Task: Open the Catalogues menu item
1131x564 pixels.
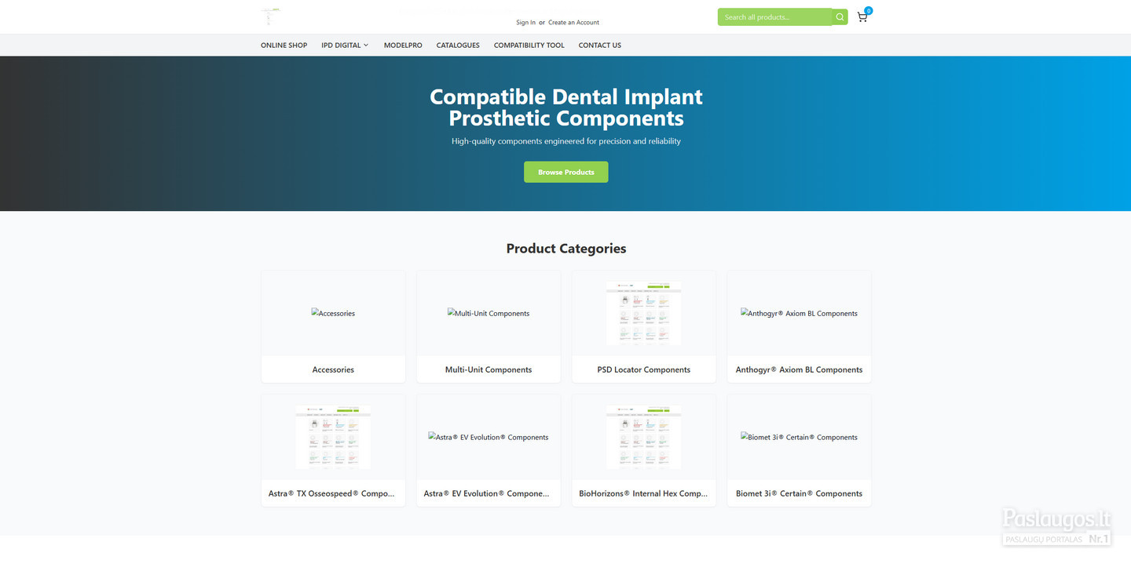Action: tap(458, 45)
